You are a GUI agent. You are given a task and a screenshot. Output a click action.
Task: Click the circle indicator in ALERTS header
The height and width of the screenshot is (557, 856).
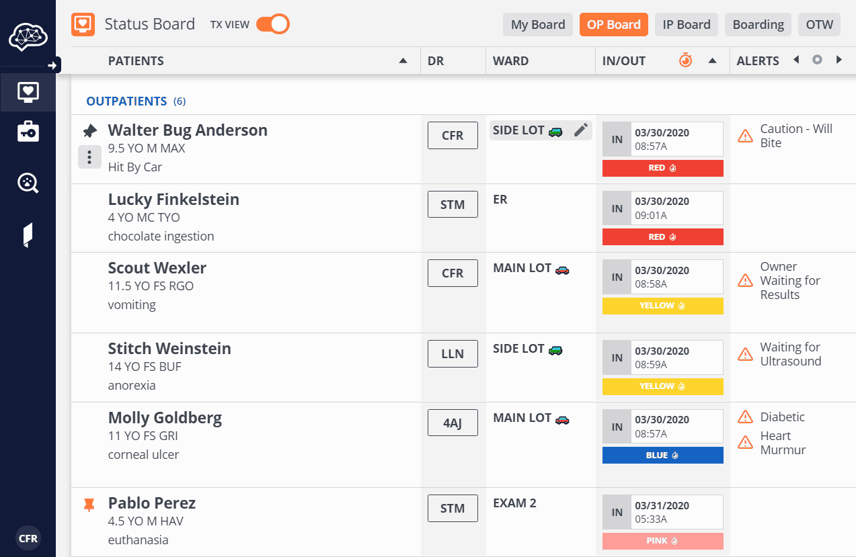coord(817,60)
